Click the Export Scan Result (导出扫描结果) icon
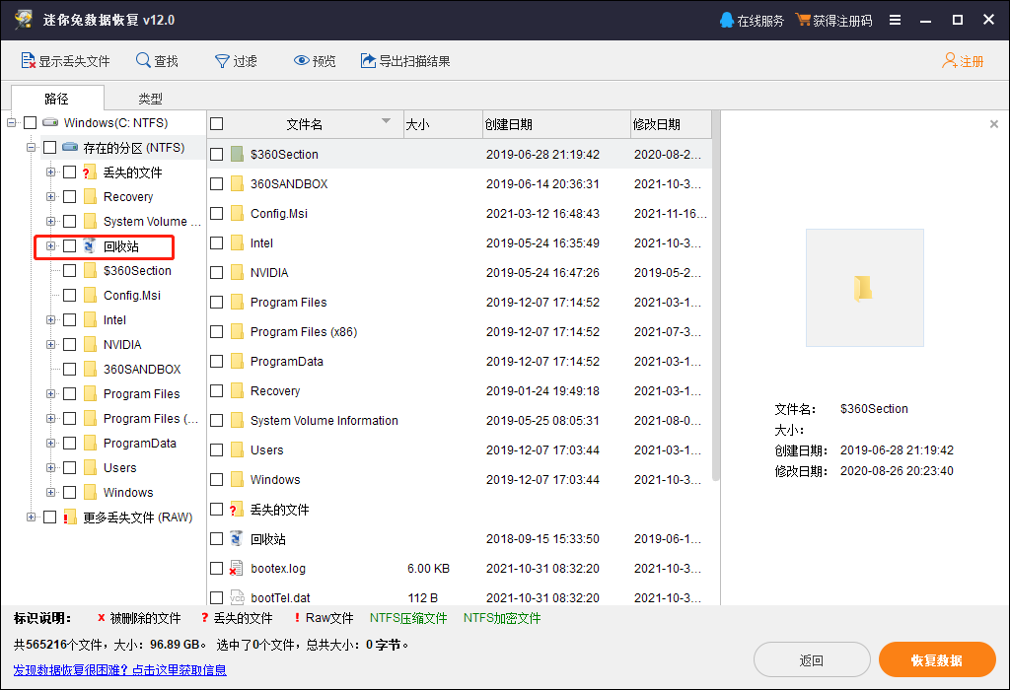 tap(368, 60)
